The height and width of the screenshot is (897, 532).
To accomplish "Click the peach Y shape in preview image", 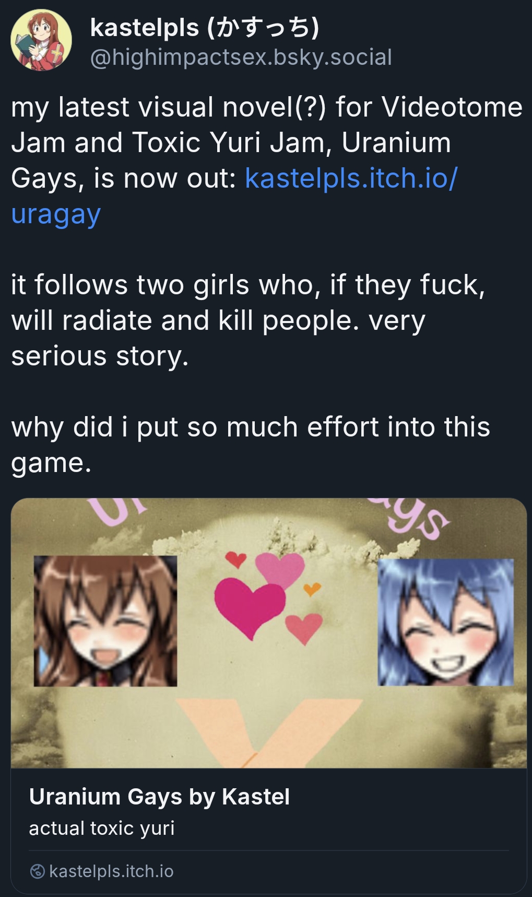I will point(269,733).
